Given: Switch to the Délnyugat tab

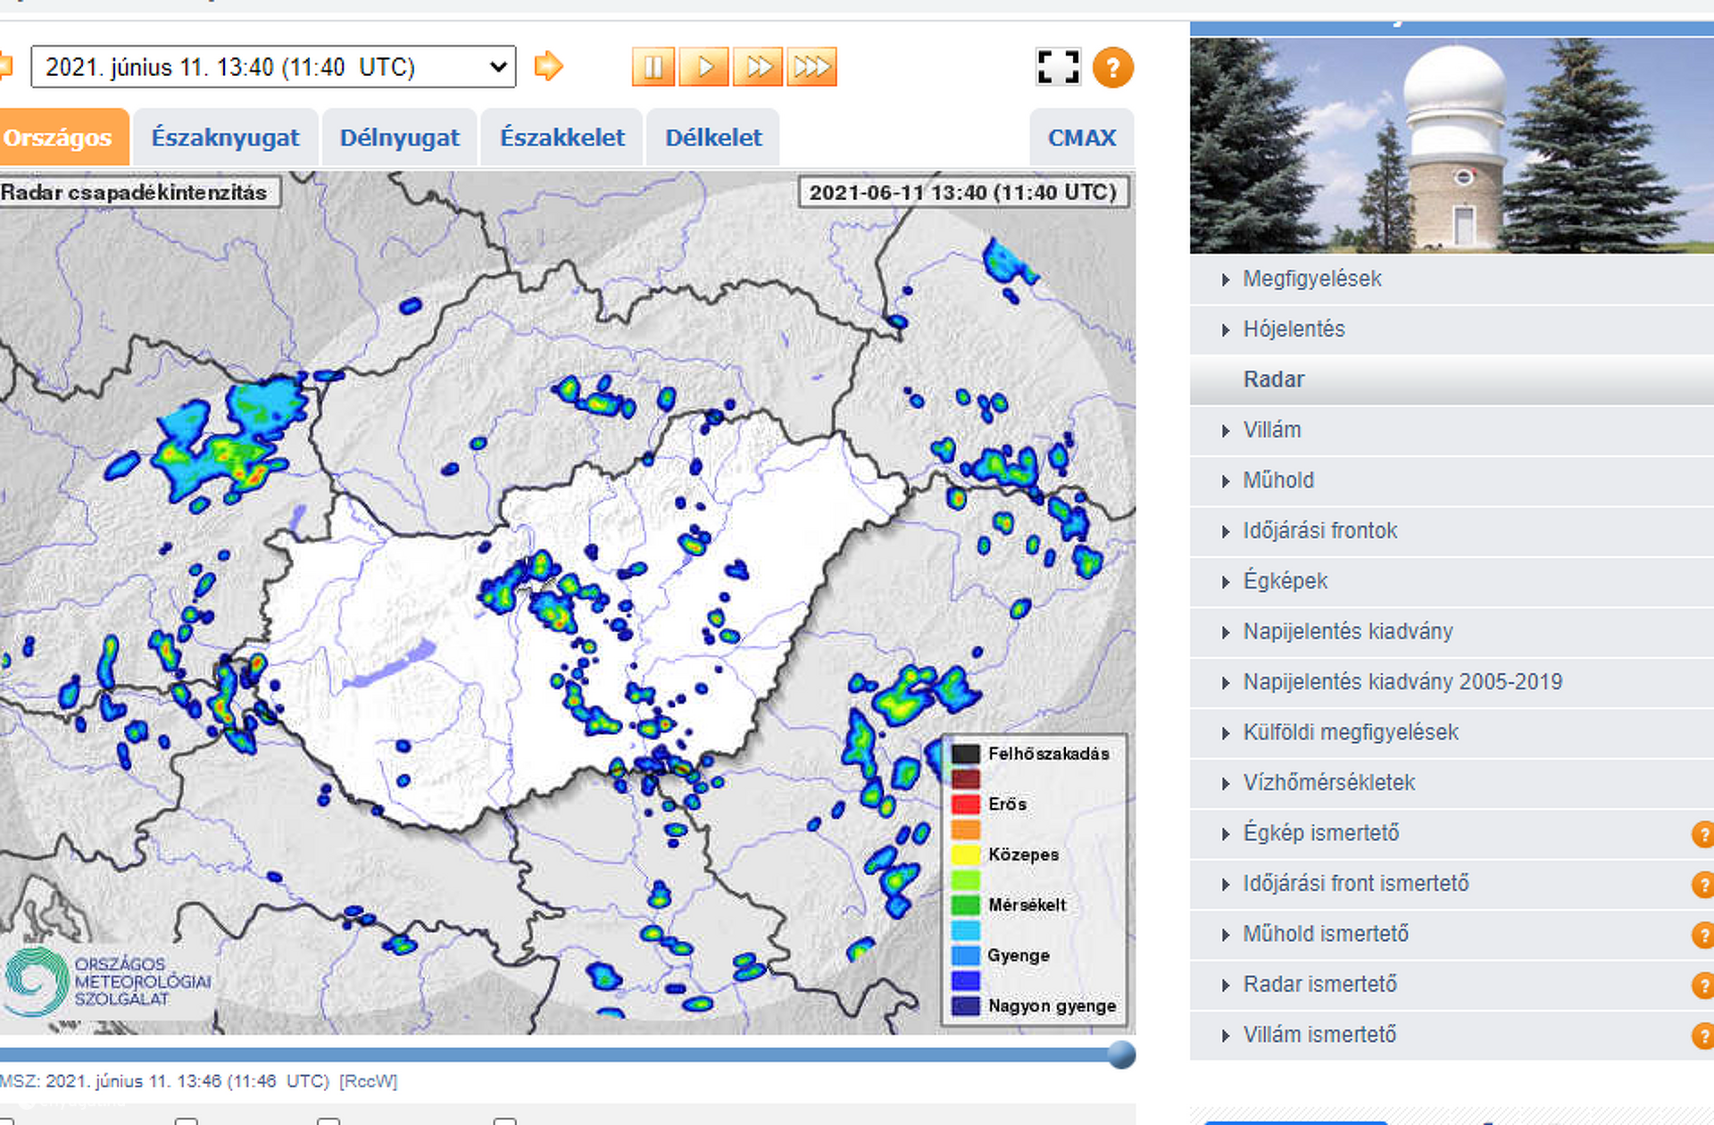Looking at the screenshot, I should 399,137.
